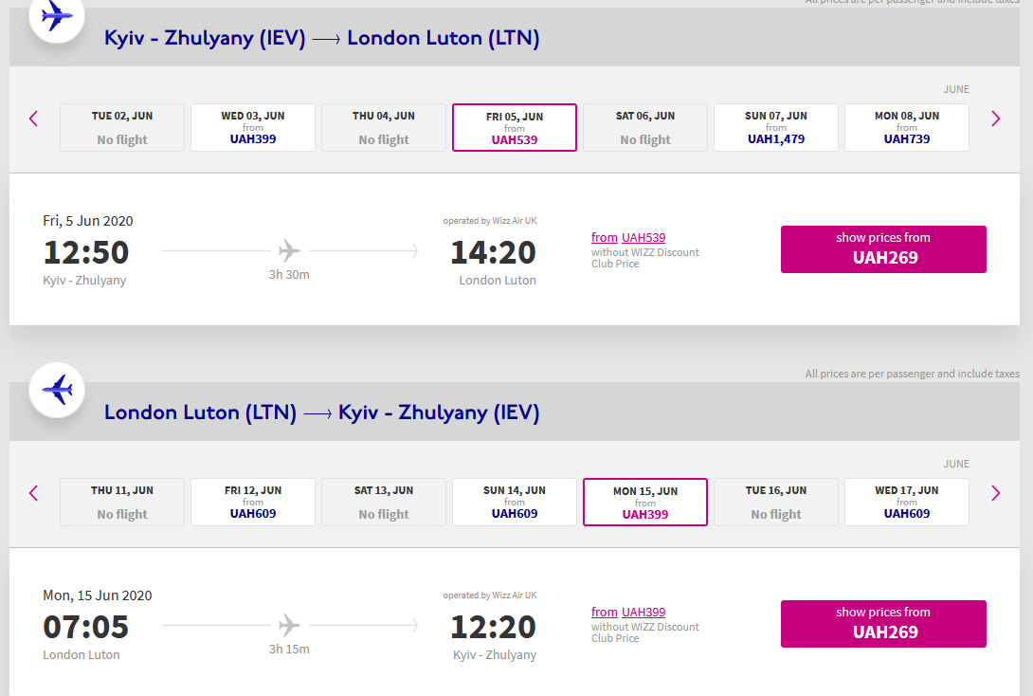
Task: Open the 'from UAH399' return price link
Action: pyautogui.click(x=628, y=613)
